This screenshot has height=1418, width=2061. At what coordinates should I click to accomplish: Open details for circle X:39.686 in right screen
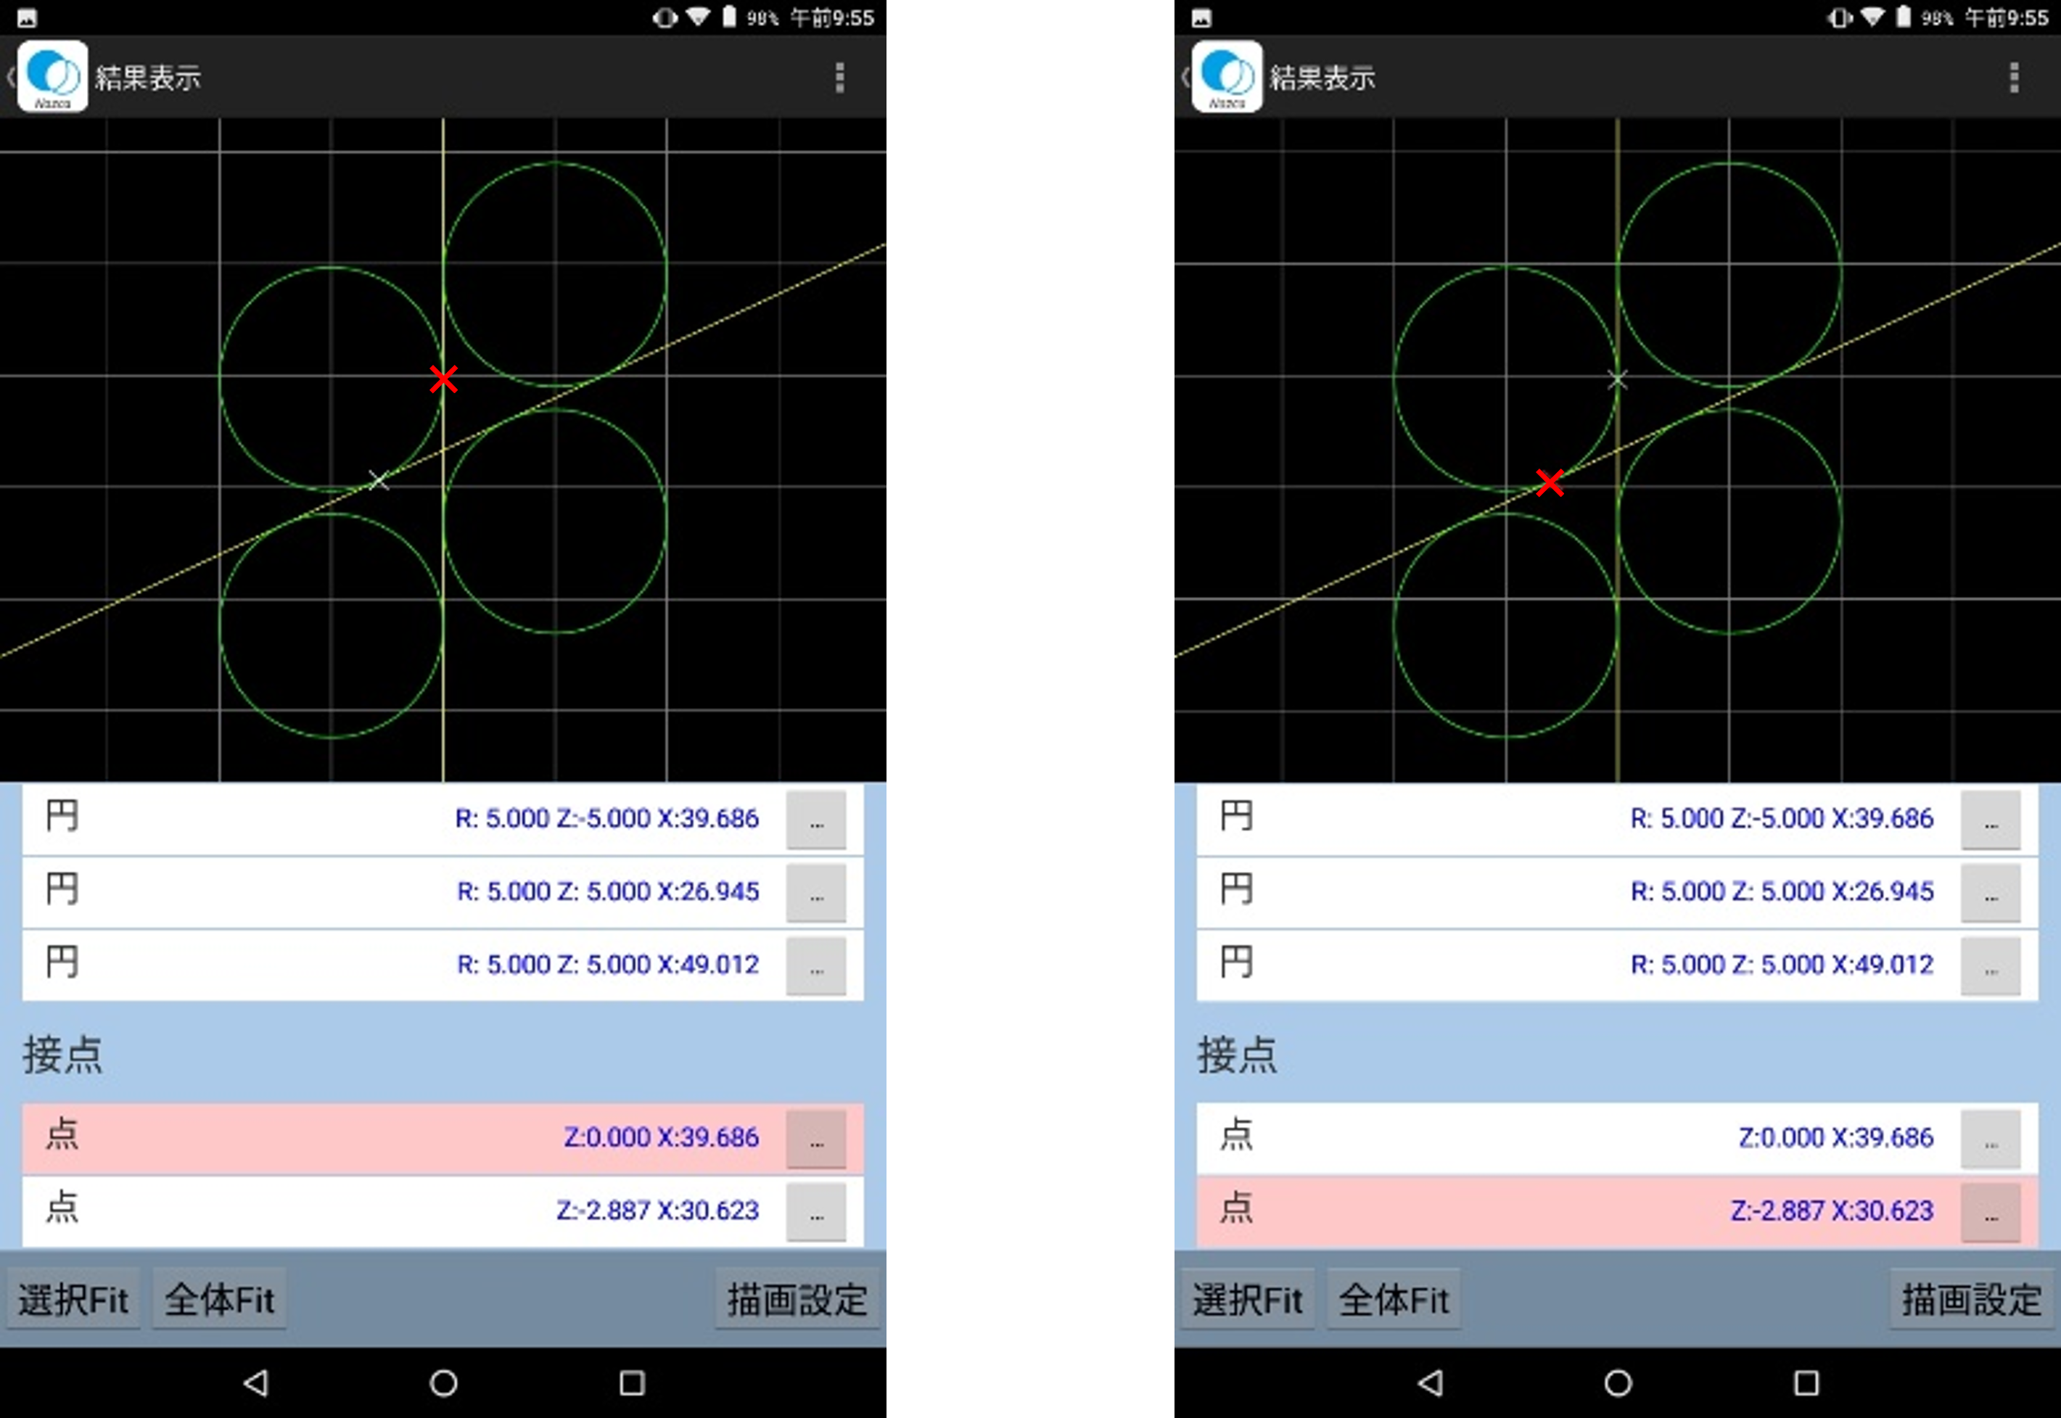pyautogui.click(x=1991, y=819)
